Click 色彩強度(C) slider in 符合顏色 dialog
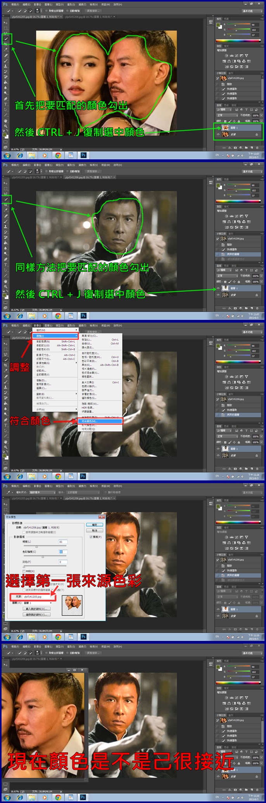Screen dimensions: 266x803 (x=45, y=556)
